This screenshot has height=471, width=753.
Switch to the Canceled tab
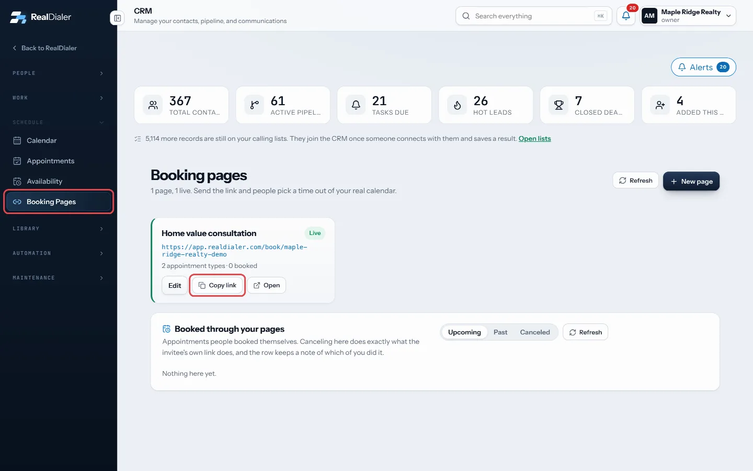coord(535,332)
